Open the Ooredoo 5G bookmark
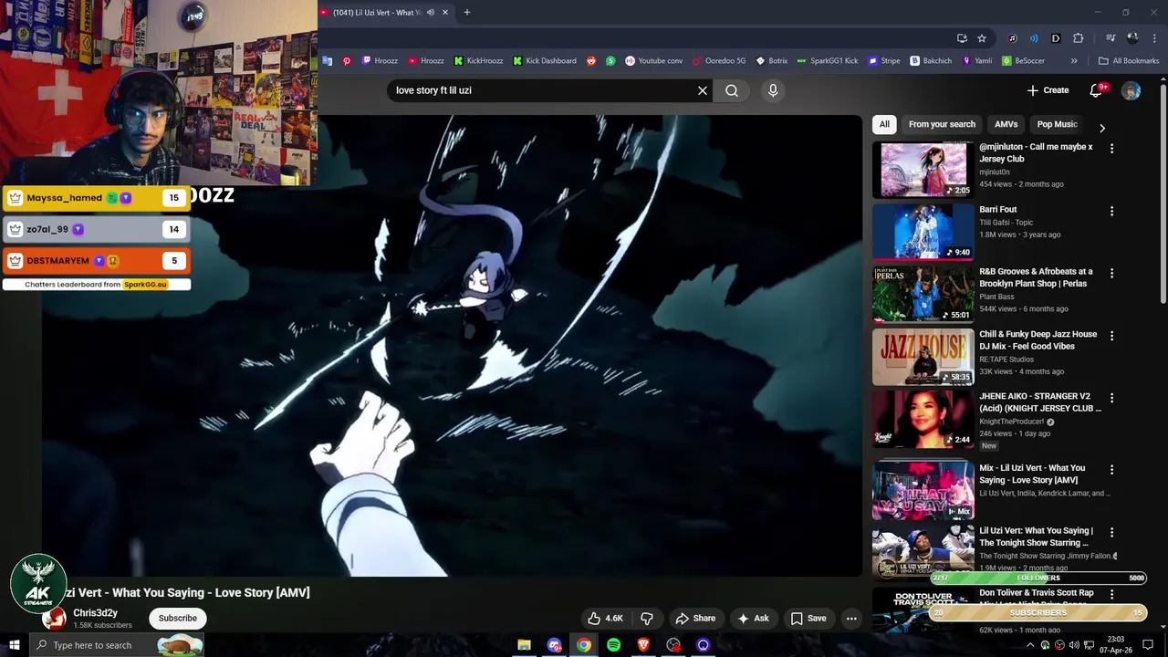Image resolution: width=1168 pixels, height=657 pixels. (x=719, y=61)
